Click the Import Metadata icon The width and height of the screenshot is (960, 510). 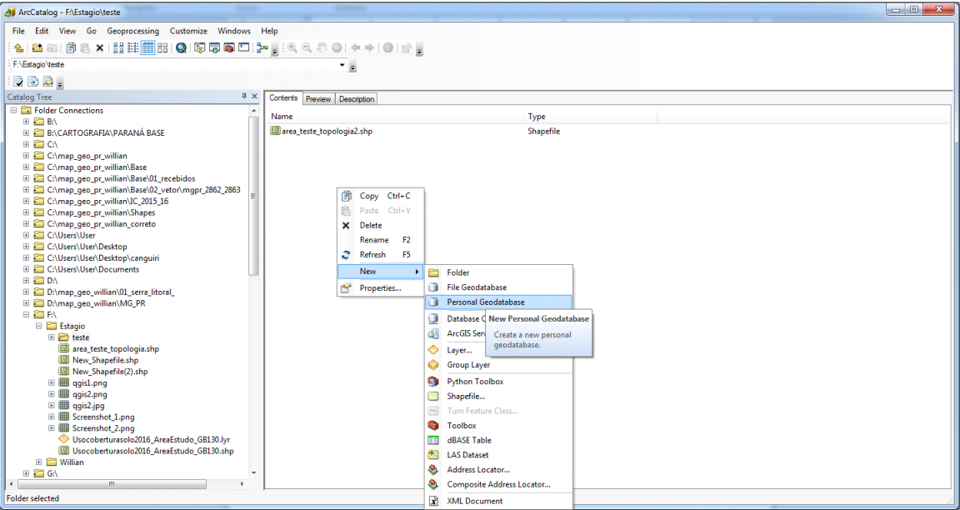pyautogui.click(x=47, y=82)
